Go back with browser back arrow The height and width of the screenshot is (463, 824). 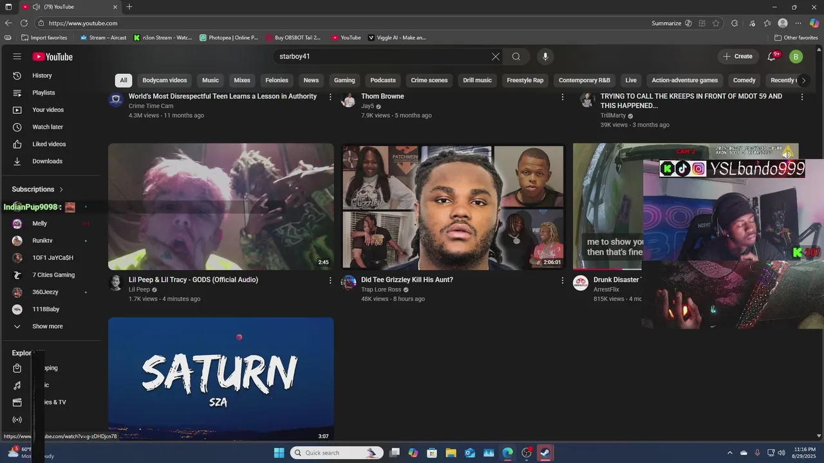click(8, 23)
